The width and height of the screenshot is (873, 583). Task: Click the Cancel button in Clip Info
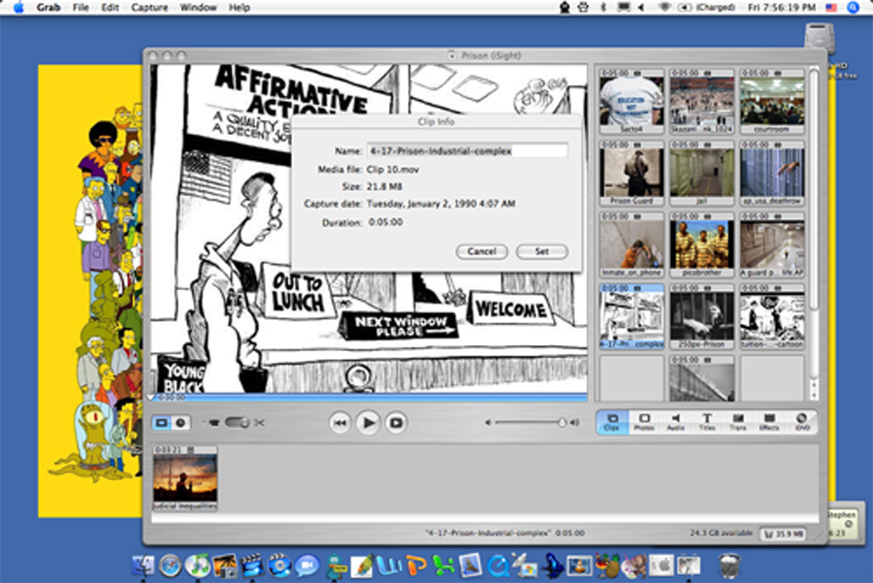(481, 251)
